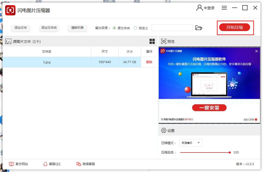Select the 原文件夹 output radio button
The image size is (263, 172).
point(114,28)
